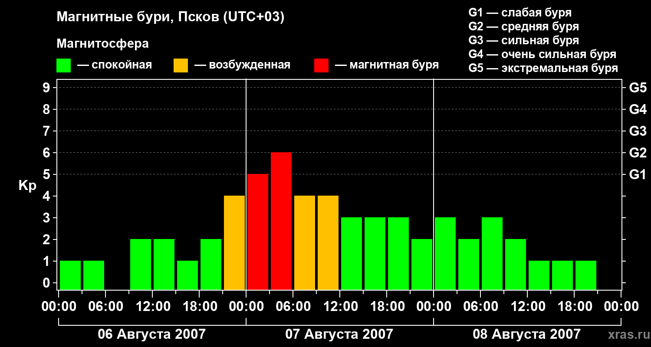Click the '— магнитная буря' legend label
The image size is (651, 347).
(387, 65)
